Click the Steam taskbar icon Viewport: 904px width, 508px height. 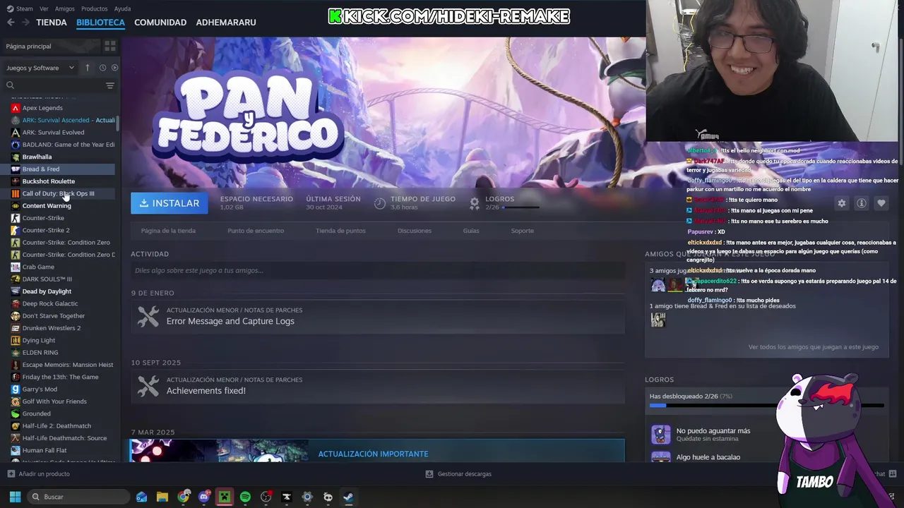pos(348,497)
